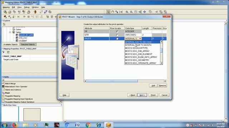
Task: Open the Debug menu
Action: coord(26,7)
